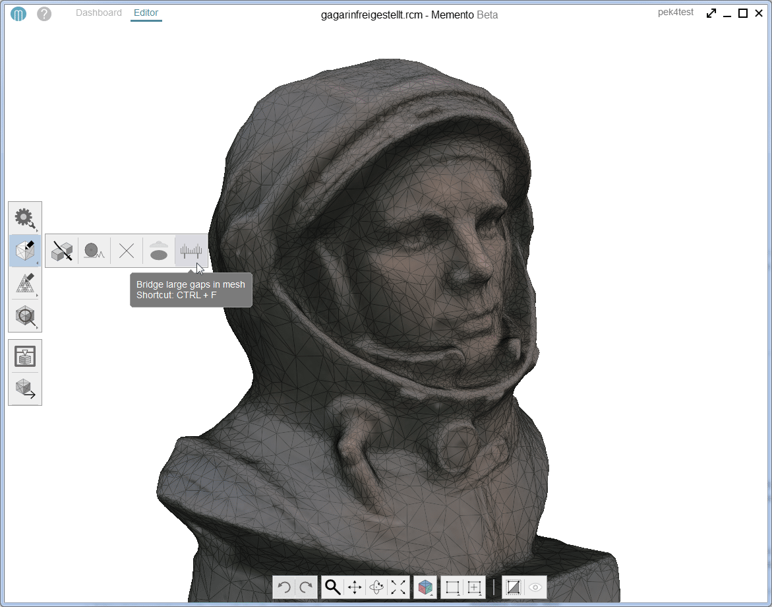The height and width of the screenshot is (607, 772).
Task: Click the pek4test username
Action: 676,13
